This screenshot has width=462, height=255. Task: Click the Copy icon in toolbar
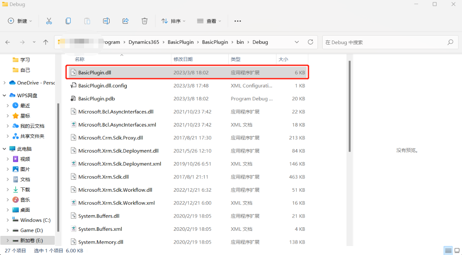(x=68, y=21)
